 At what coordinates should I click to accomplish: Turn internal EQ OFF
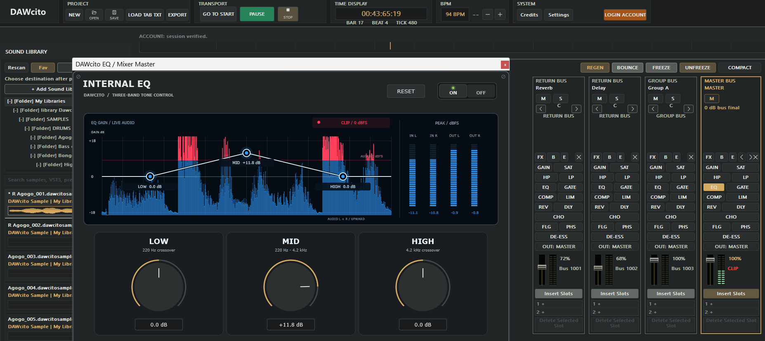481,91
